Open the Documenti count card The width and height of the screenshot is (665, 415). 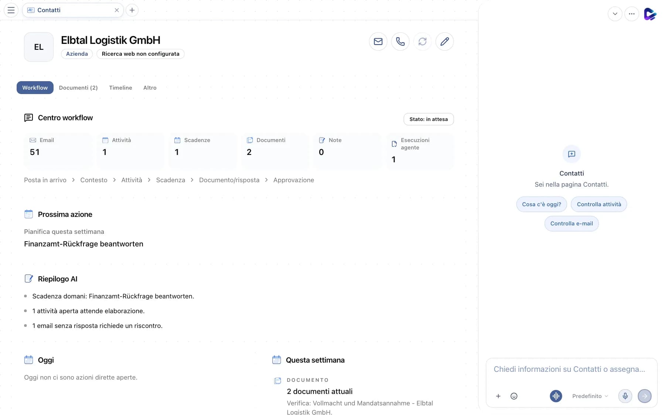[275, 151]
